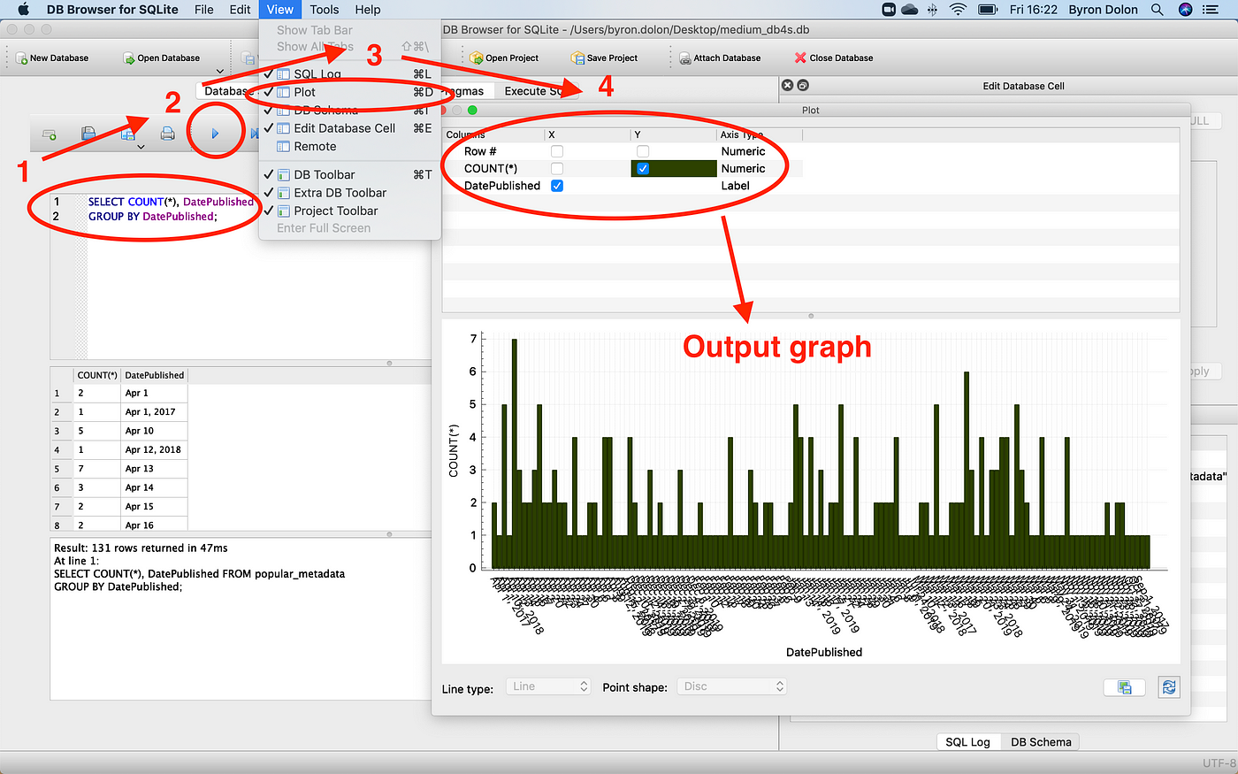The image size is (1238, 774).
Task: Uncheck the Y checkbox for COUNT(*)
Action: (643, 168)
